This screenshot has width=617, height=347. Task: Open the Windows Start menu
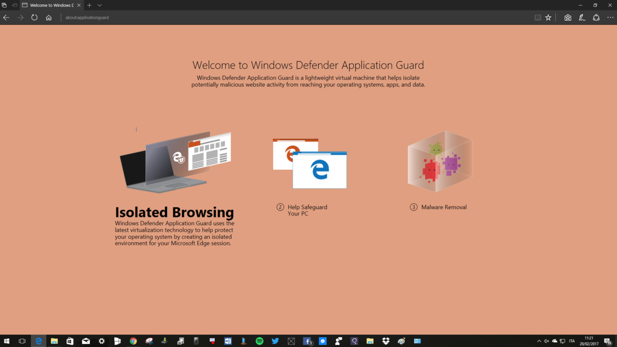pos(6,341)
